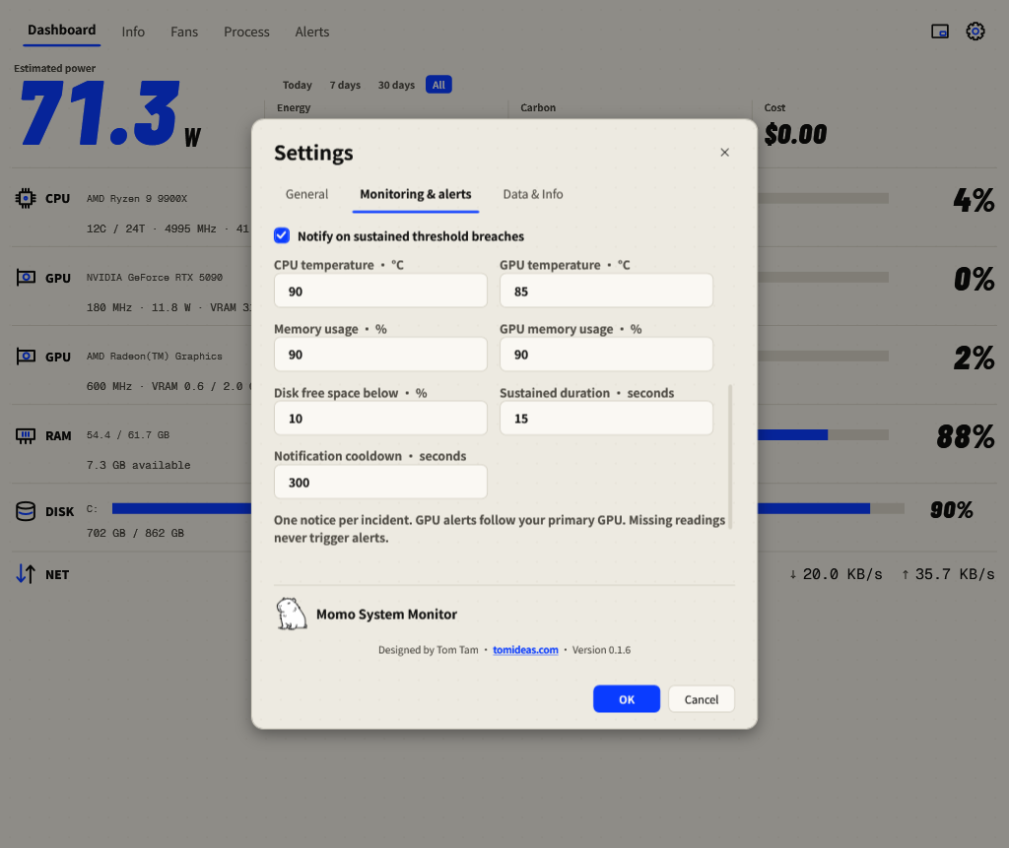1009x848 pixels.
Task: Click the 88% RAM percentage
Action: [x=966, y=436]
